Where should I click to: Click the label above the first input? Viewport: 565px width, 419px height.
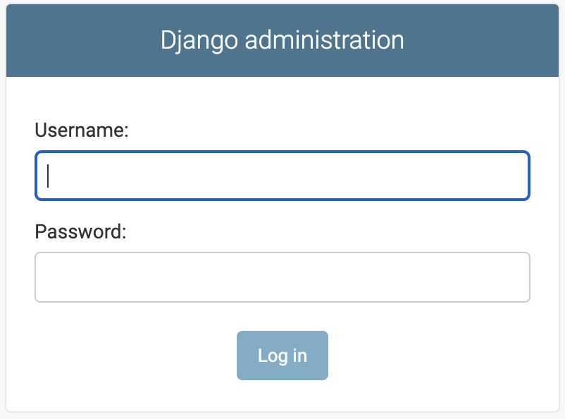tap(82, 130)
